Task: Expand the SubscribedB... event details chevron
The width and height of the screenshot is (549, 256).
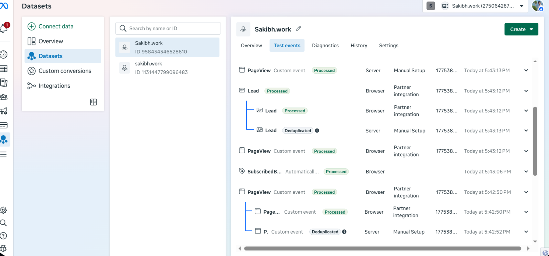Action: tap(526, 172)
